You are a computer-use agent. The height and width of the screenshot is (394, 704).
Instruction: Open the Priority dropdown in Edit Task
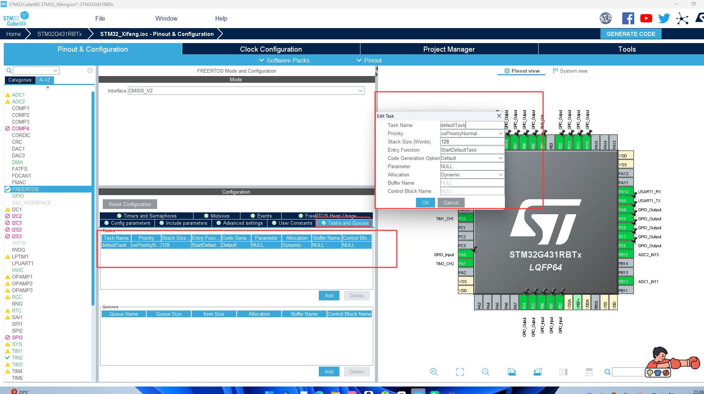coord(501,133)
